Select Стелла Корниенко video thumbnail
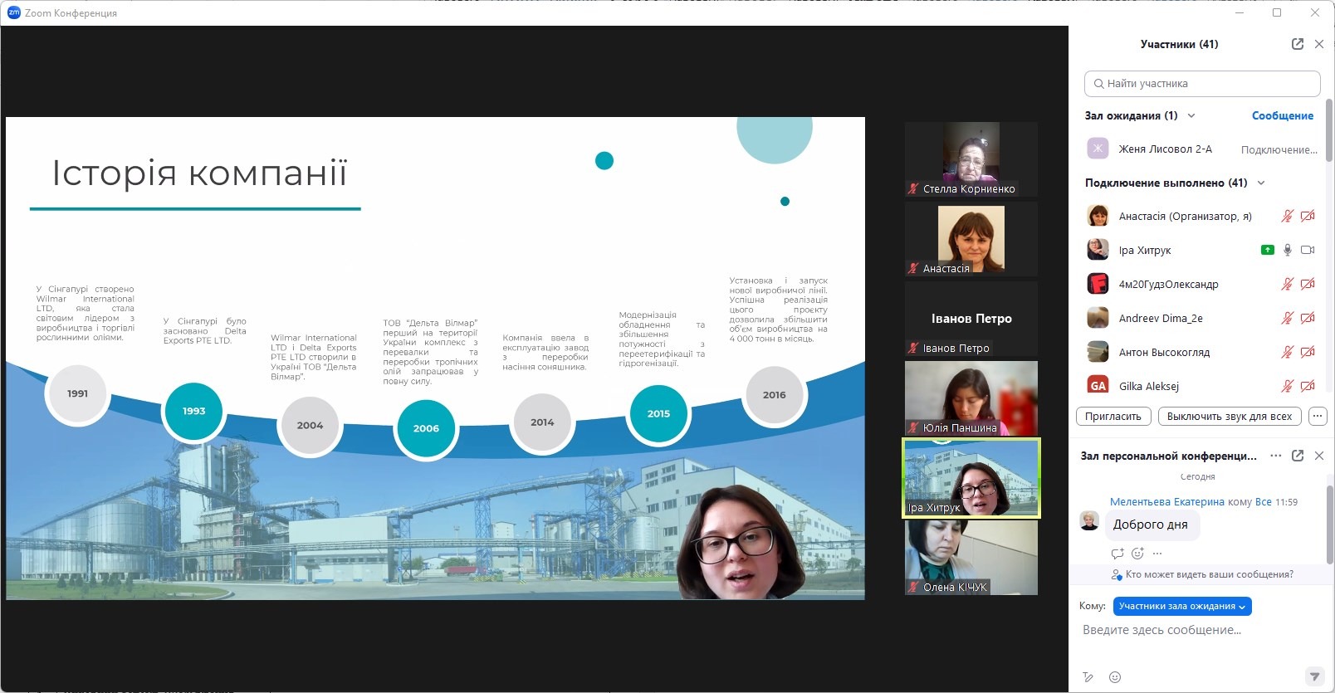Image resolution: width=1335 pixels, height=693 pixels. tap(971, 159)
